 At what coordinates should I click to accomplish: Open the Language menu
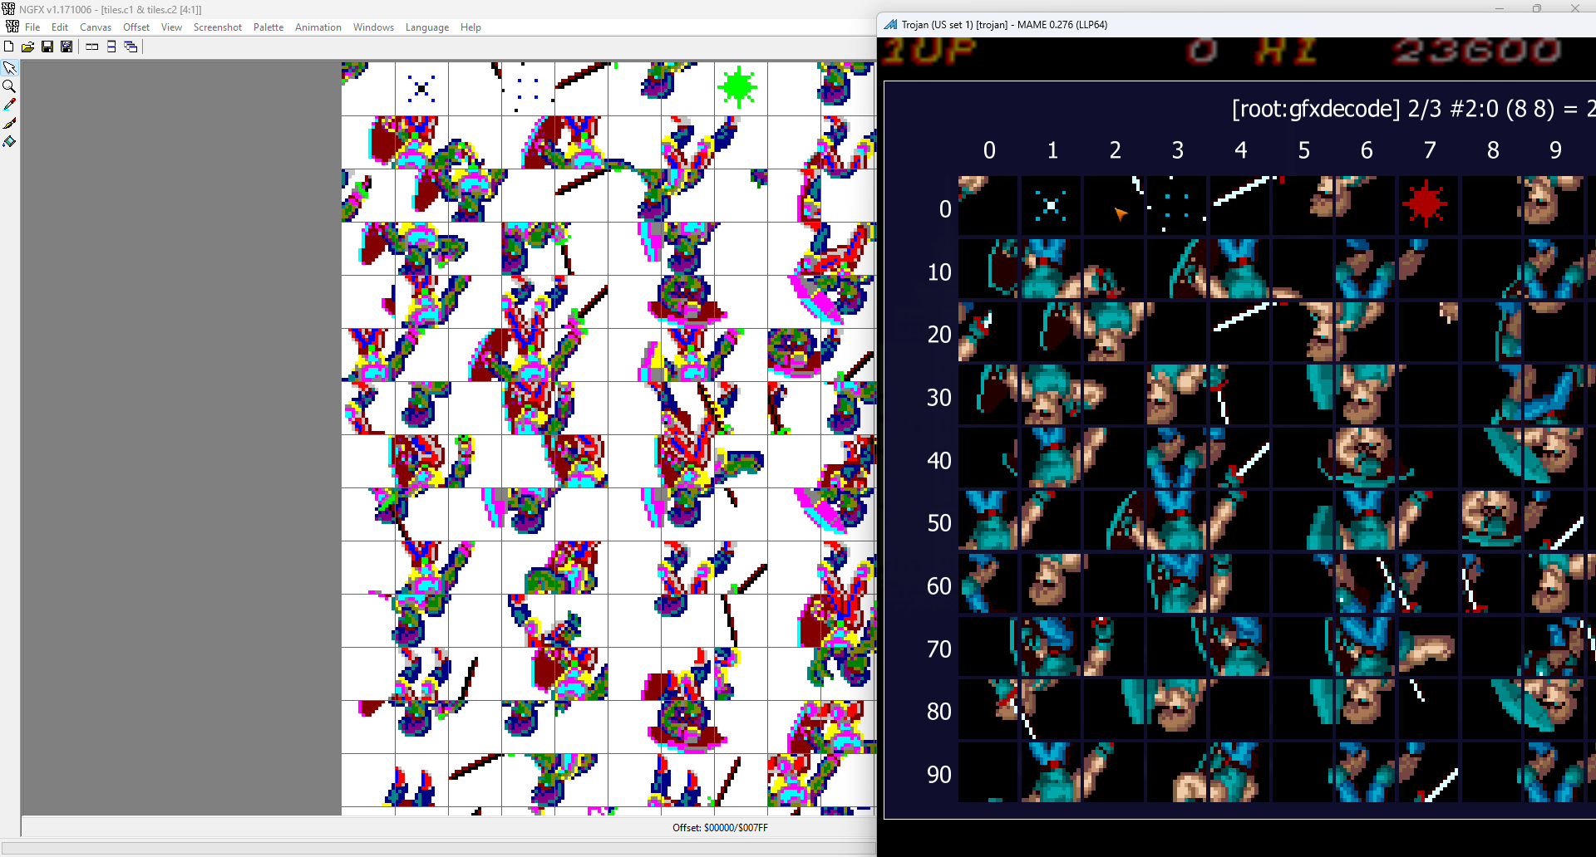click(x=427, y=27)
